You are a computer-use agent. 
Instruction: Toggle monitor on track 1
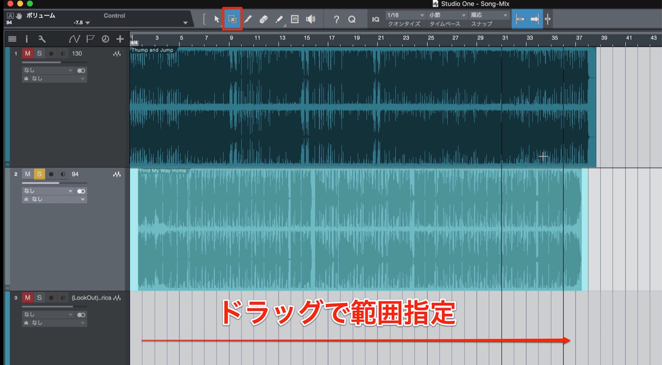point(63,54)
